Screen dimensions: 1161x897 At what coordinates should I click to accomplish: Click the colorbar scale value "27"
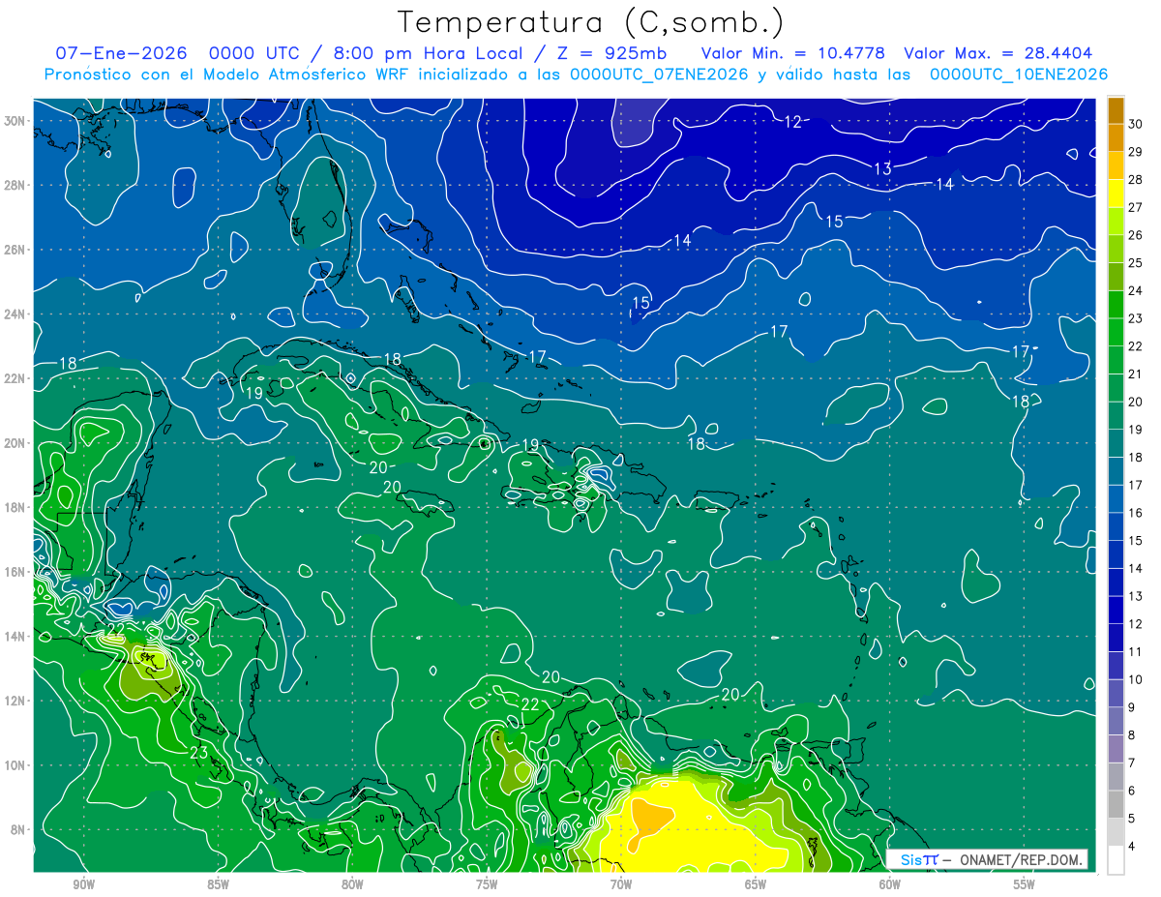point(1136,207)
